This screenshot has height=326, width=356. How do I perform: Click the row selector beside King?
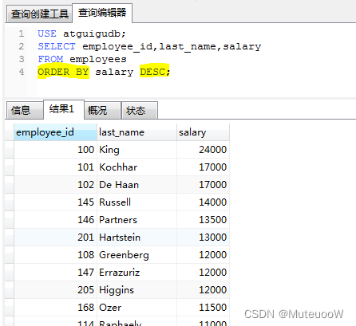click(x=10, y=150)
